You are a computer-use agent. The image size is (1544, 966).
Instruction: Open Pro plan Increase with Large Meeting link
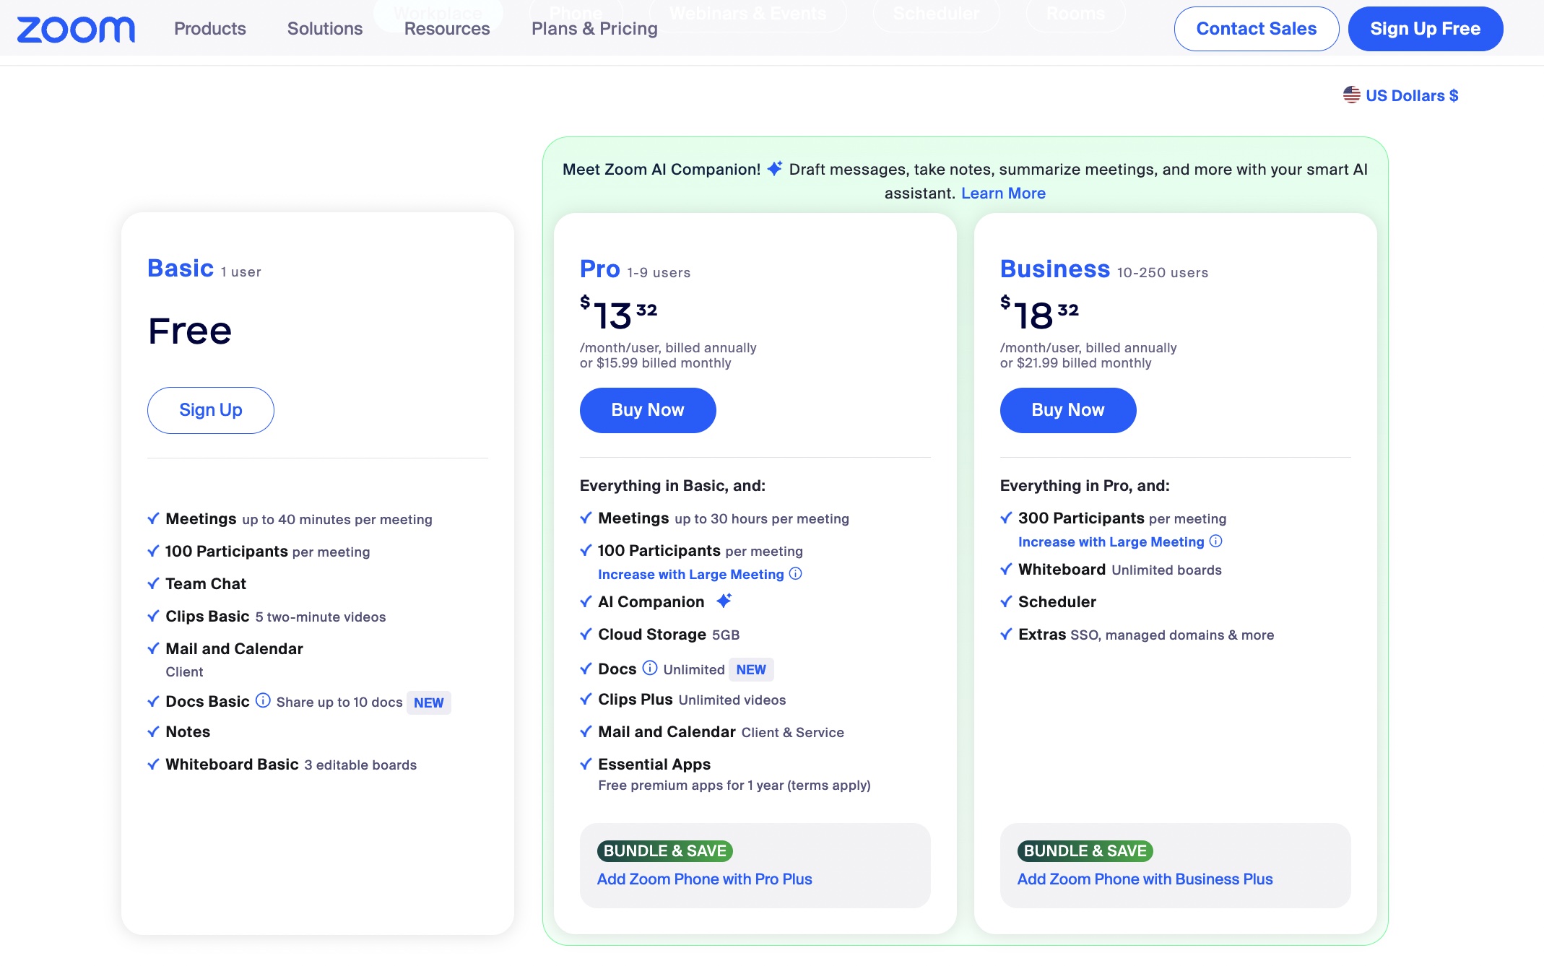pyautogui.click(x=691, y=575)
